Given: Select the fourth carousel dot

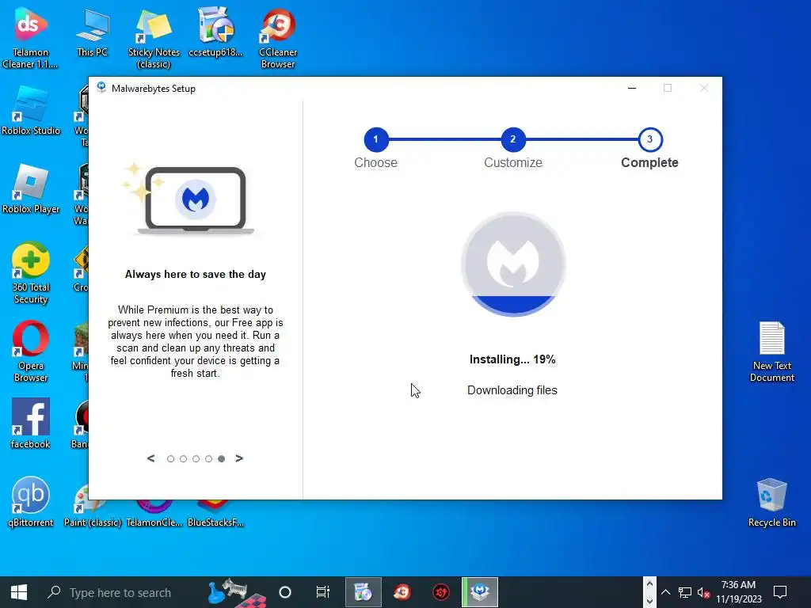Looking at the screenshot, I should coord(208,459).
